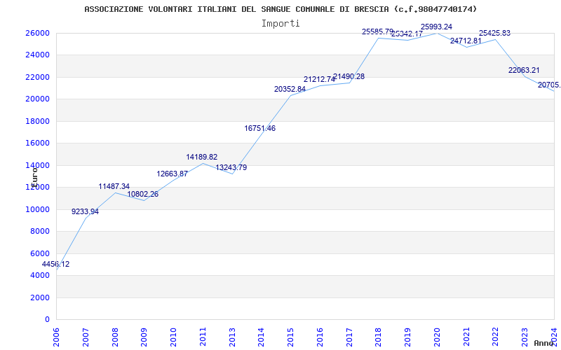Click the 2021 year axis label
Screen dimensions: 561x350
pyautogui.click(x=466, y=337)
